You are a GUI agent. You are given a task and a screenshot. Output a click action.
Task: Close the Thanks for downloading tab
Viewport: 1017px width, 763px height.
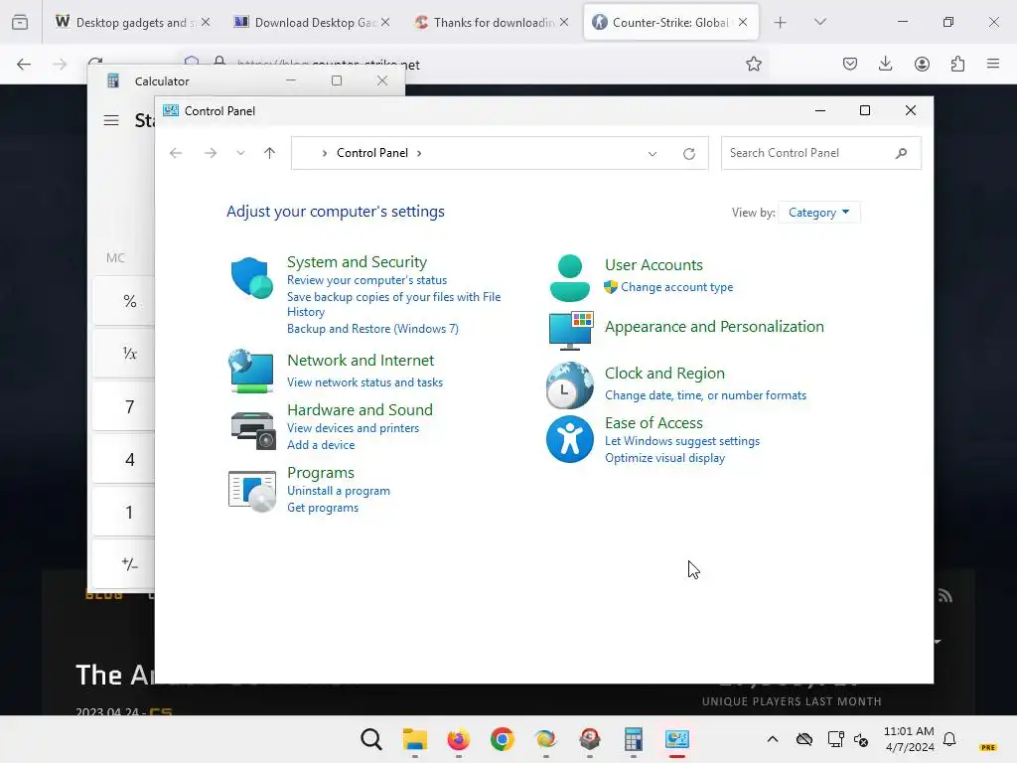point(564,22)
